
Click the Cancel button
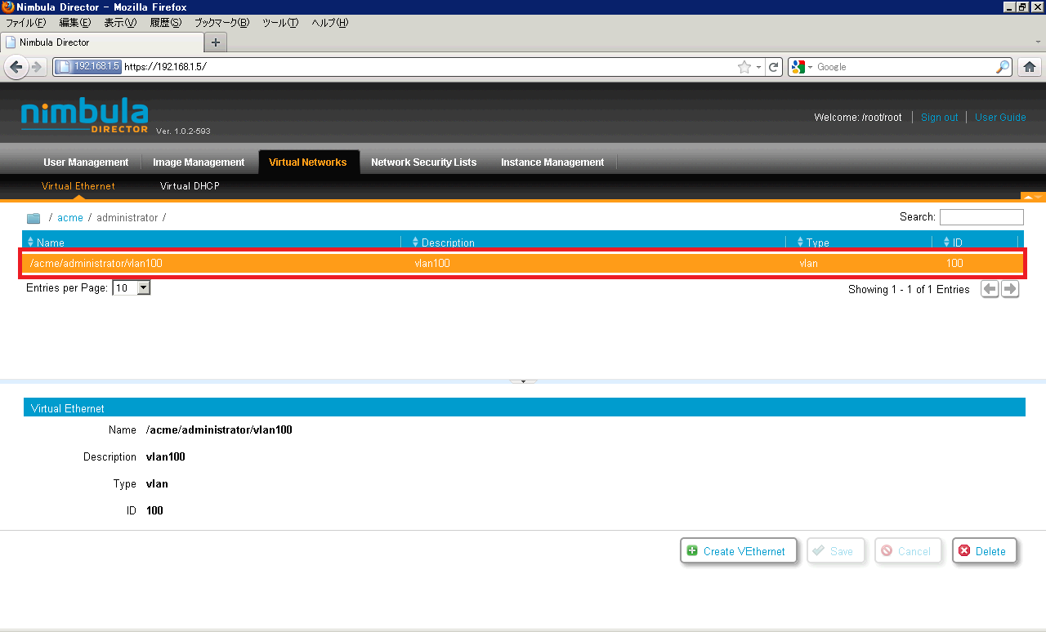pyautogui.click(x=908, y=551)
